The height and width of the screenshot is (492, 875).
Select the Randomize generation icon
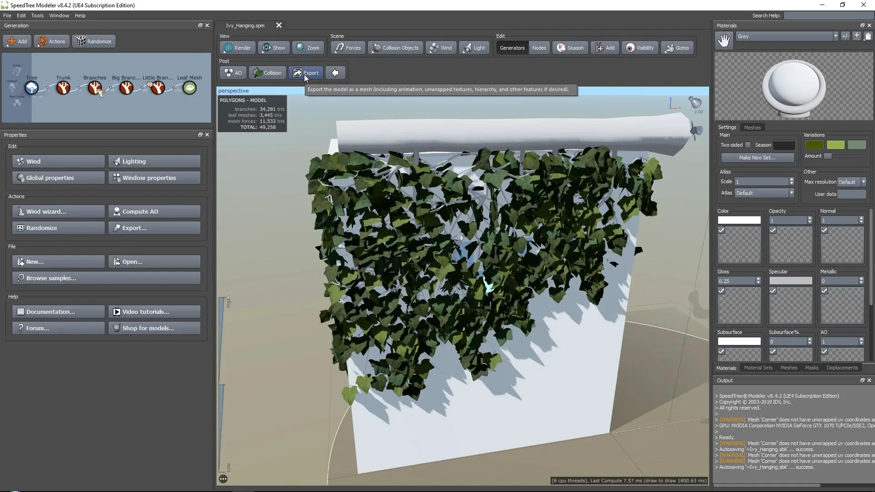click(x=94, y=41)
